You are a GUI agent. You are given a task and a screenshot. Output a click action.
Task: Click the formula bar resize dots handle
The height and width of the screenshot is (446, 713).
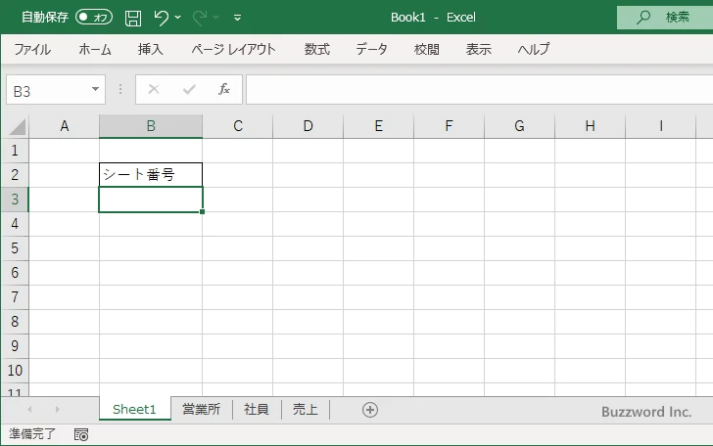[120, 89]
